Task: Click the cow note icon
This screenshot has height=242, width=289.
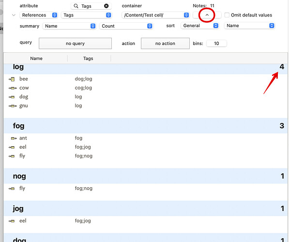Action: (x=13, y=88)
